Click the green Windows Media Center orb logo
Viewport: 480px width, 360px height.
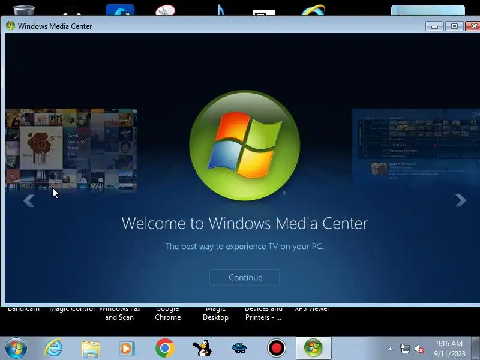click(245, 145)
